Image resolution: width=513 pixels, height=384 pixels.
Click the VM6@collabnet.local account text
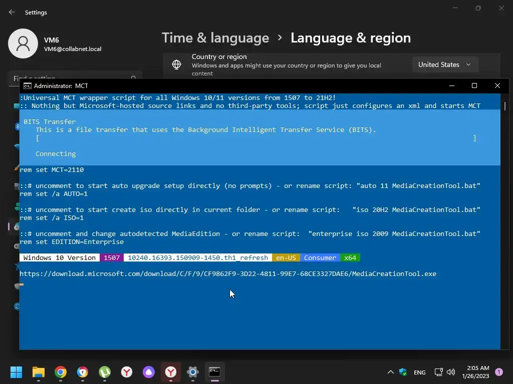pos(73,49)
